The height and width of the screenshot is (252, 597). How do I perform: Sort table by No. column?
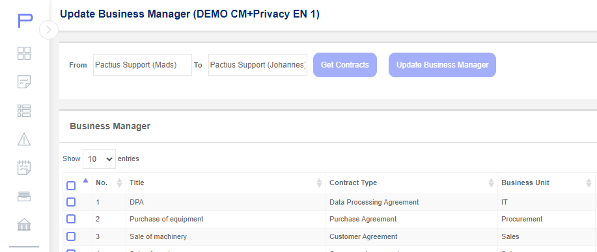click(x=109, y=183)
